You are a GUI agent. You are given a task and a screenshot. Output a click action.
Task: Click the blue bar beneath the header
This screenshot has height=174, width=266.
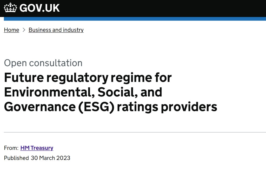135,19
